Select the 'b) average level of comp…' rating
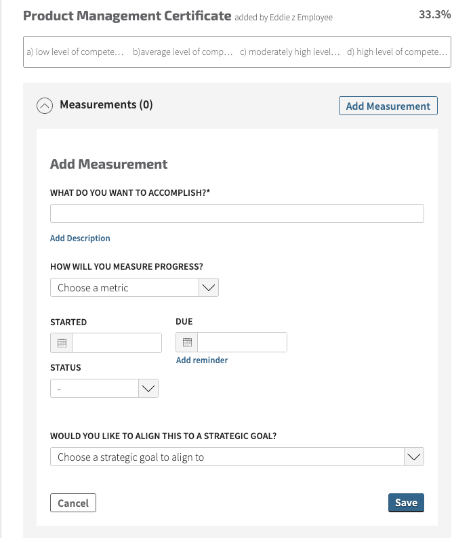The height and width of the screenshot is (538, 473). 182,51
